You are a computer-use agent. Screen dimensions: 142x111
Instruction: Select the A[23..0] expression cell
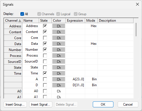75,79
